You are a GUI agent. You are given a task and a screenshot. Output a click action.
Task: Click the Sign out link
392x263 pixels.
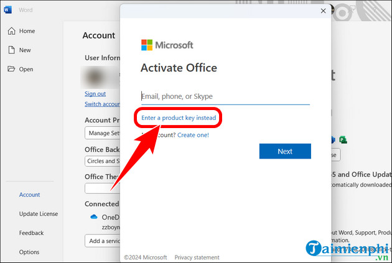[95, 94]
